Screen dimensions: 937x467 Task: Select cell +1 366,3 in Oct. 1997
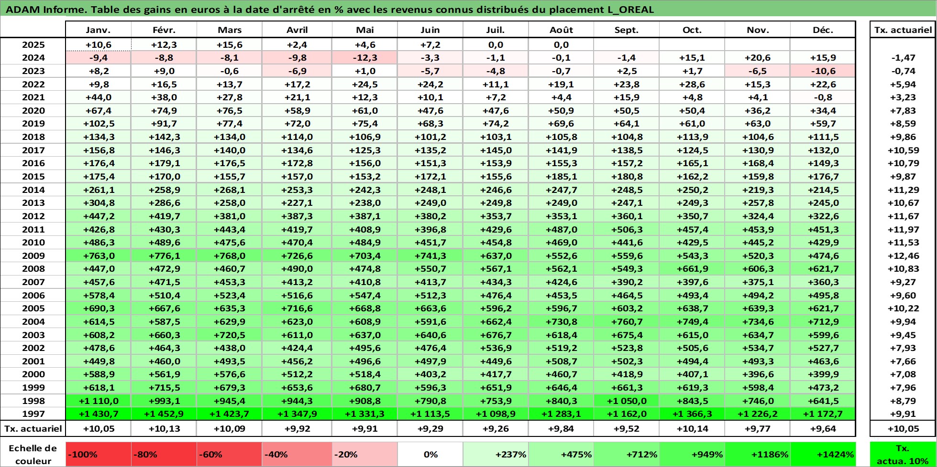[x=692, y=414]
